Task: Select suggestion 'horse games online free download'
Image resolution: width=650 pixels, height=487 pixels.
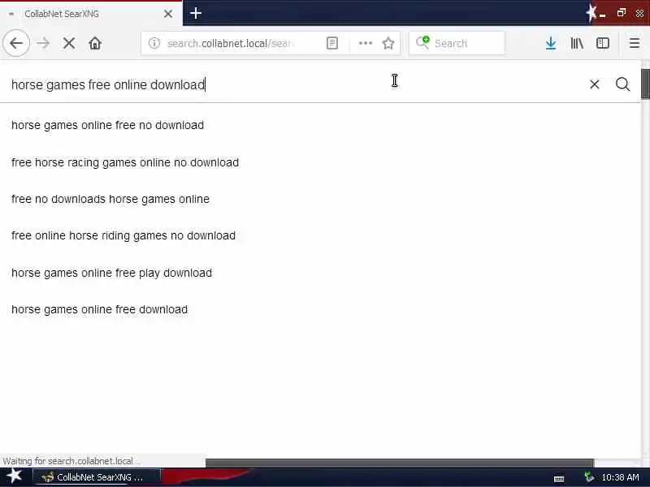Action: click(x=99, y=309)
